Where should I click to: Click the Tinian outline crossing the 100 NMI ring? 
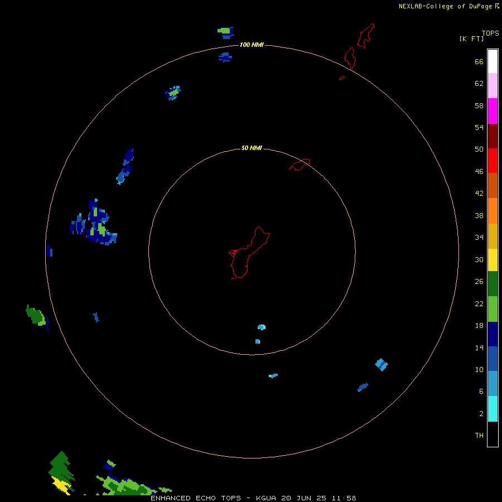point(350,58)
